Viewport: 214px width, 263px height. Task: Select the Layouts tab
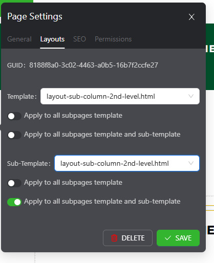click(52, 39)
